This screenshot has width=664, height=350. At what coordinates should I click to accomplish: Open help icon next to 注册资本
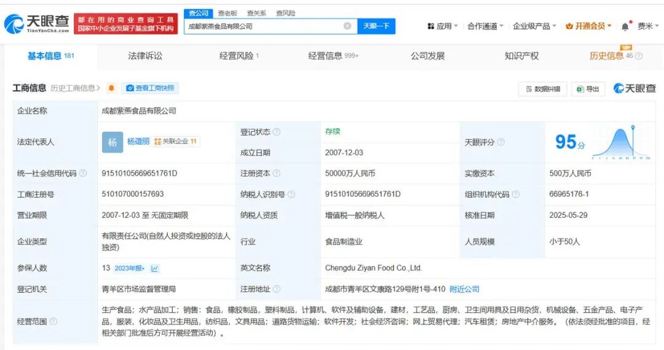tap(277, 173)
